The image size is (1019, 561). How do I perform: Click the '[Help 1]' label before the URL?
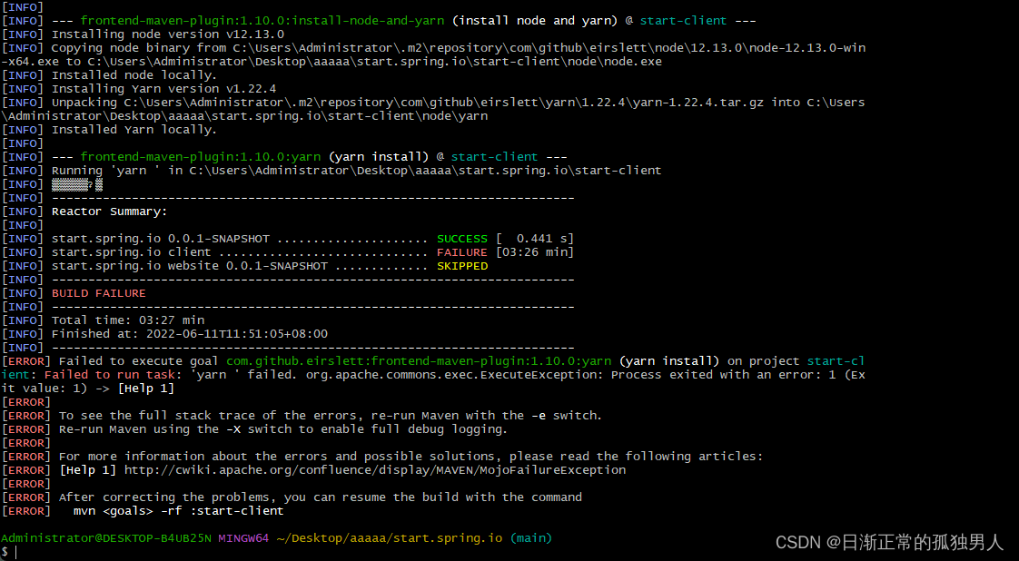88,470
